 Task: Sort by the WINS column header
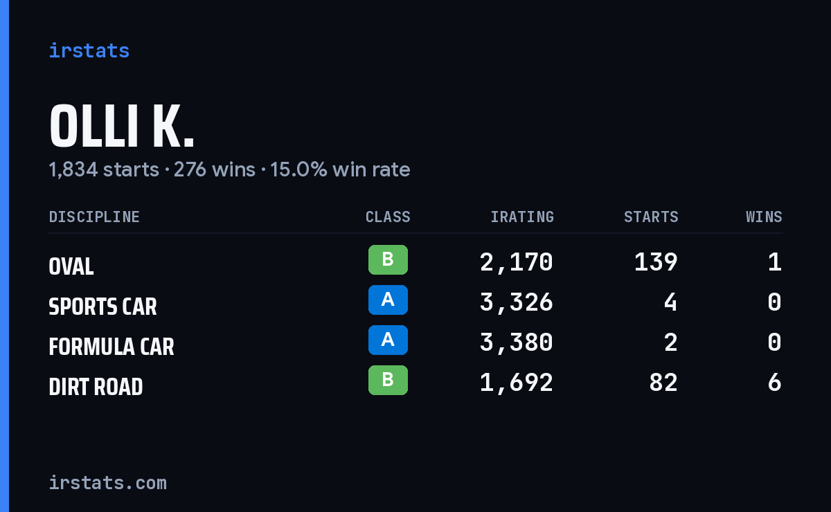(x=764, y=217)
